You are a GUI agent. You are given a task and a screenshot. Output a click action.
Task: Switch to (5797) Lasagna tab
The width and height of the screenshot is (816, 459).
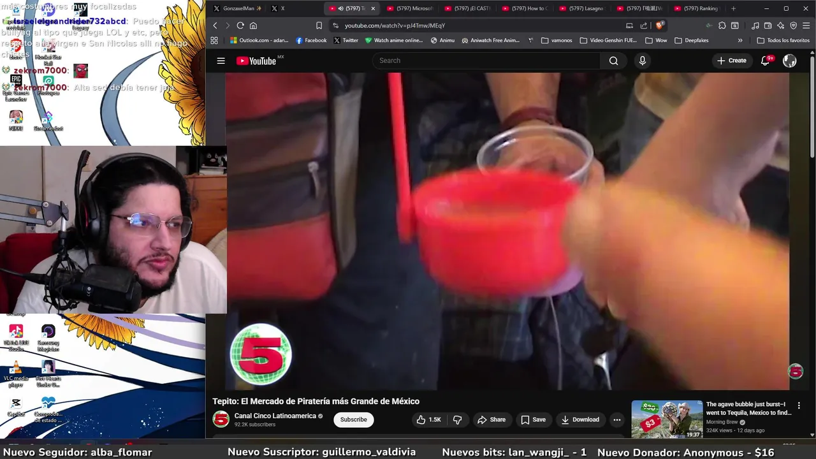(581, 8)
